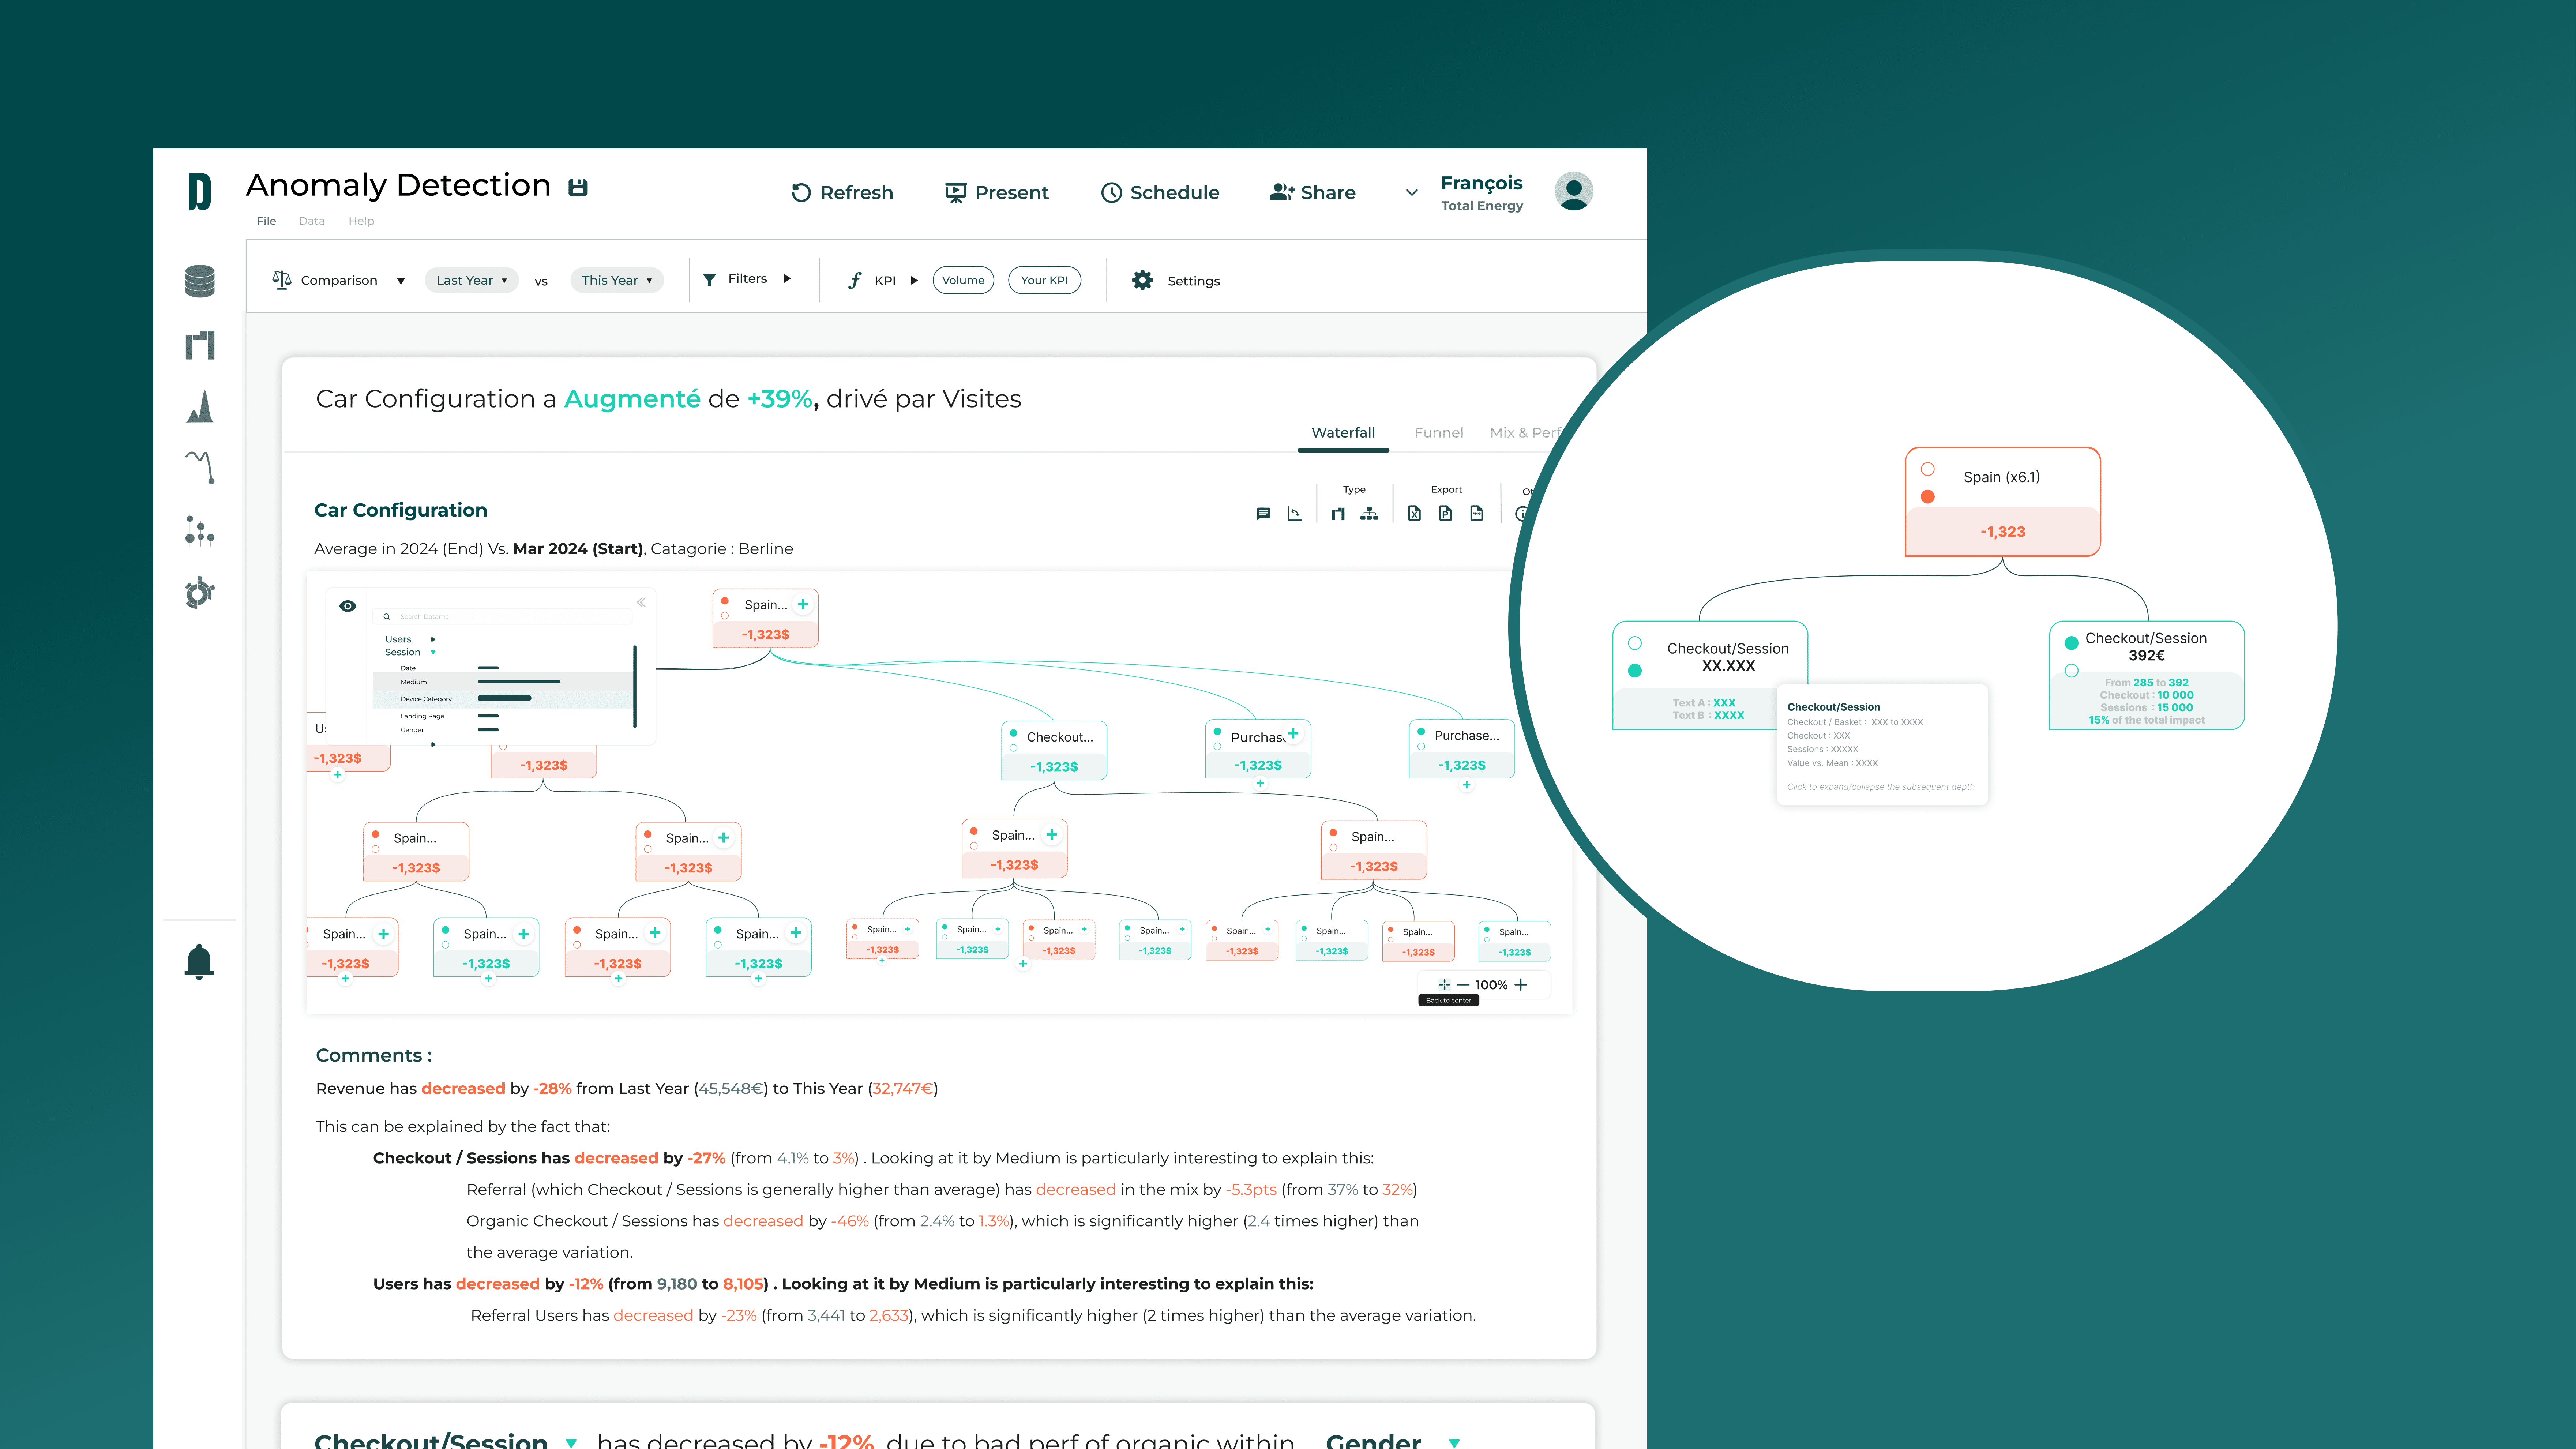Click the save icon beside Anomaly Detection
The width and height of the screenshot is (2576, 1449).
(x=578, y=187)
